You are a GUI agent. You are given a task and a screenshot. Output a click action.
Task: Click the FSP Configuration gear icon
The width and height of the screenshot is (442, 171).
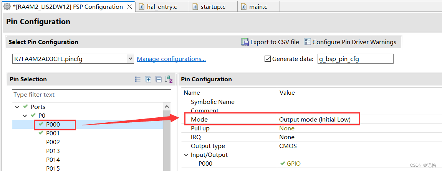point(7,7)
